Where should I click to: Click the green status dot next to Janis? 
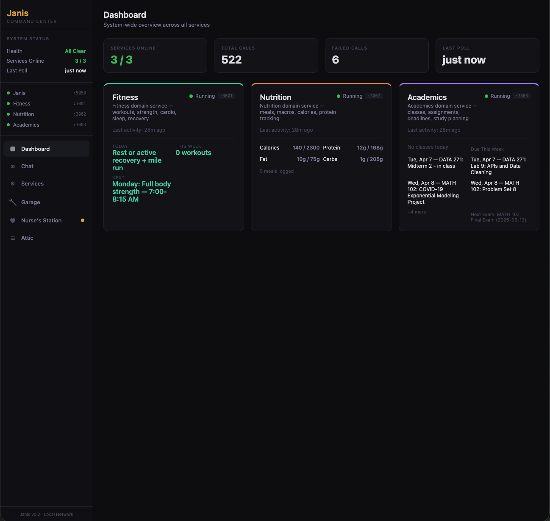click(8, 93)
